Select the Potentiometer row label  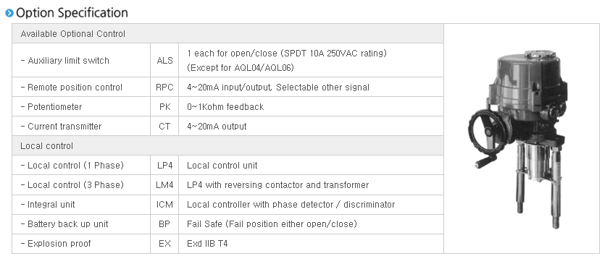pyautogui.click(x=51, y=107)
